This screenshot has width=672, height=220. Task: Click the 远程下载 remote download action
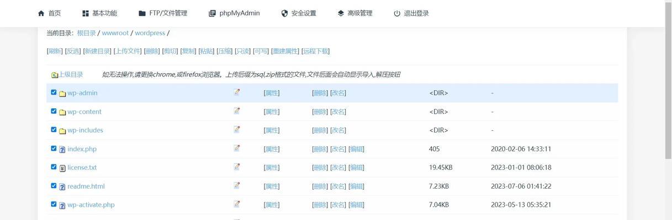[316, 51]
